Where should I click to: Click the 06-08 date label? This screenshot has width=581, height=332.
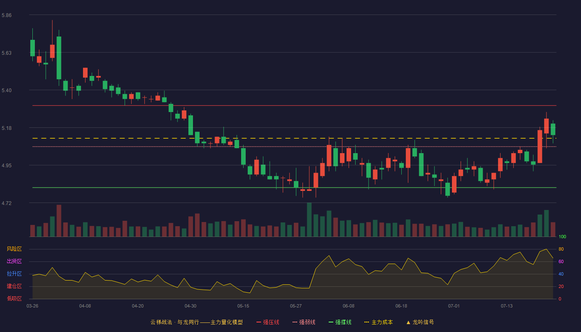tap(349, 306)
